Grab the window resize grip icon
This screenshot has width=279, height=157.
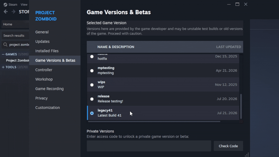pyautogui.click(x=247, y=155)
